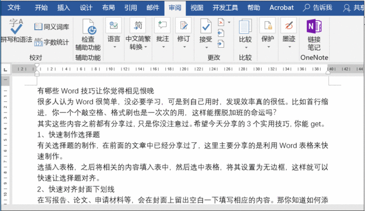The height and width of the screenshot is (211, 365).
Task: Switch to the 布局 layout tab
Action: 108,7
